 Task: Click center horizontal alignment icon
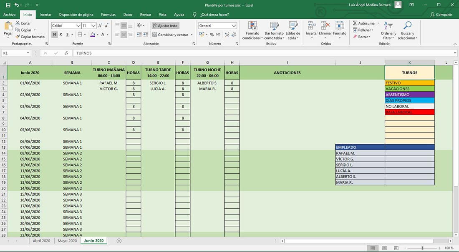(x=124, y=35)
